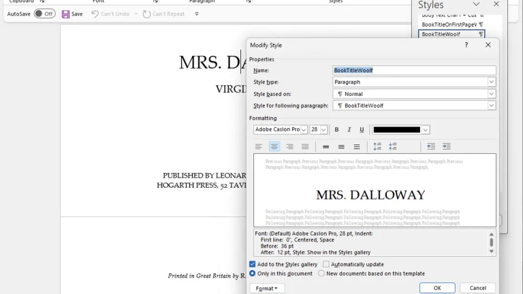
Task: Select New documents based on this template
Action: coord(321,274)
